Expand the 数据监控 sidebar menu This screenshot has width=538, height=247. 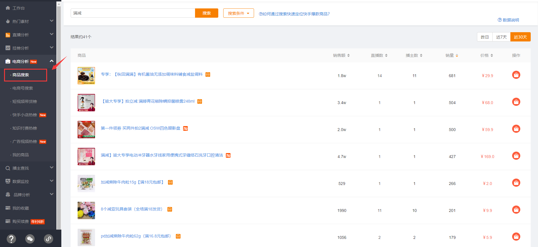tap(28, 181)
